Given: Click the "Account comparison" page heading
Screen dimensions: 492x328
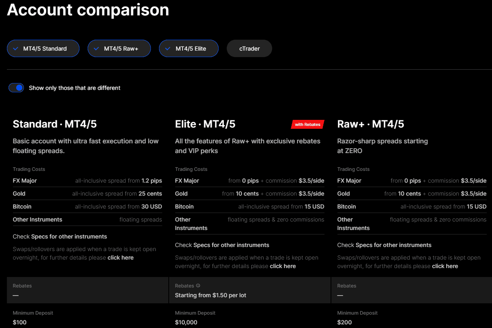Looking at the screenshot, I should pyautogui.click(x=88, y=10).
